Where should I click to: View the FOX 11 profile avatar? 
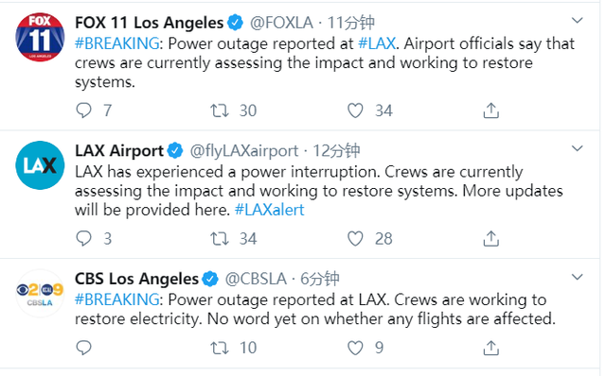tap(40, 37)
